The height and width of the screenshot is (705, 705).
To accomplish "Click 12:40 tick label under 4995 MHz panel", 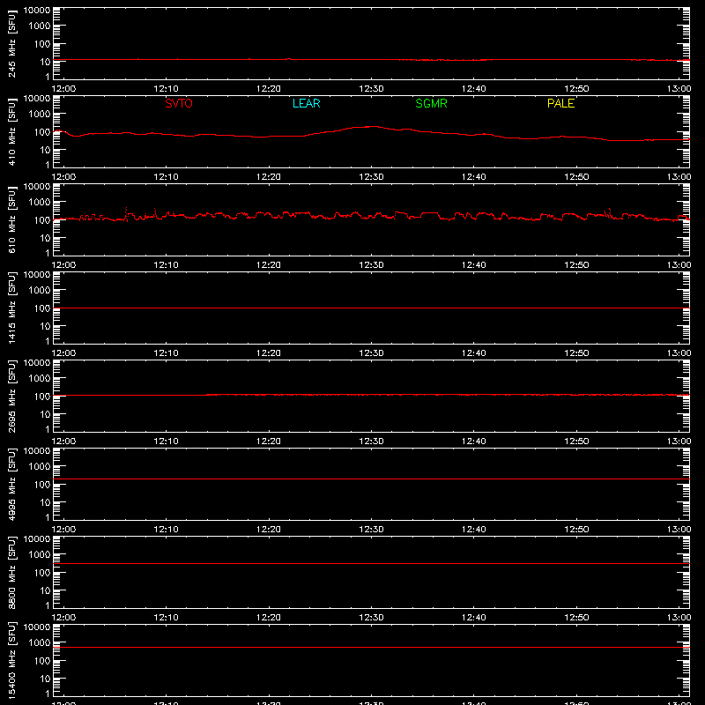I will click(x=474, y=530).
